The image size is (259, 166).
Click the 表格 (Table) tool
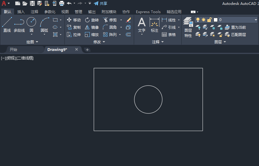click(169, 34)
